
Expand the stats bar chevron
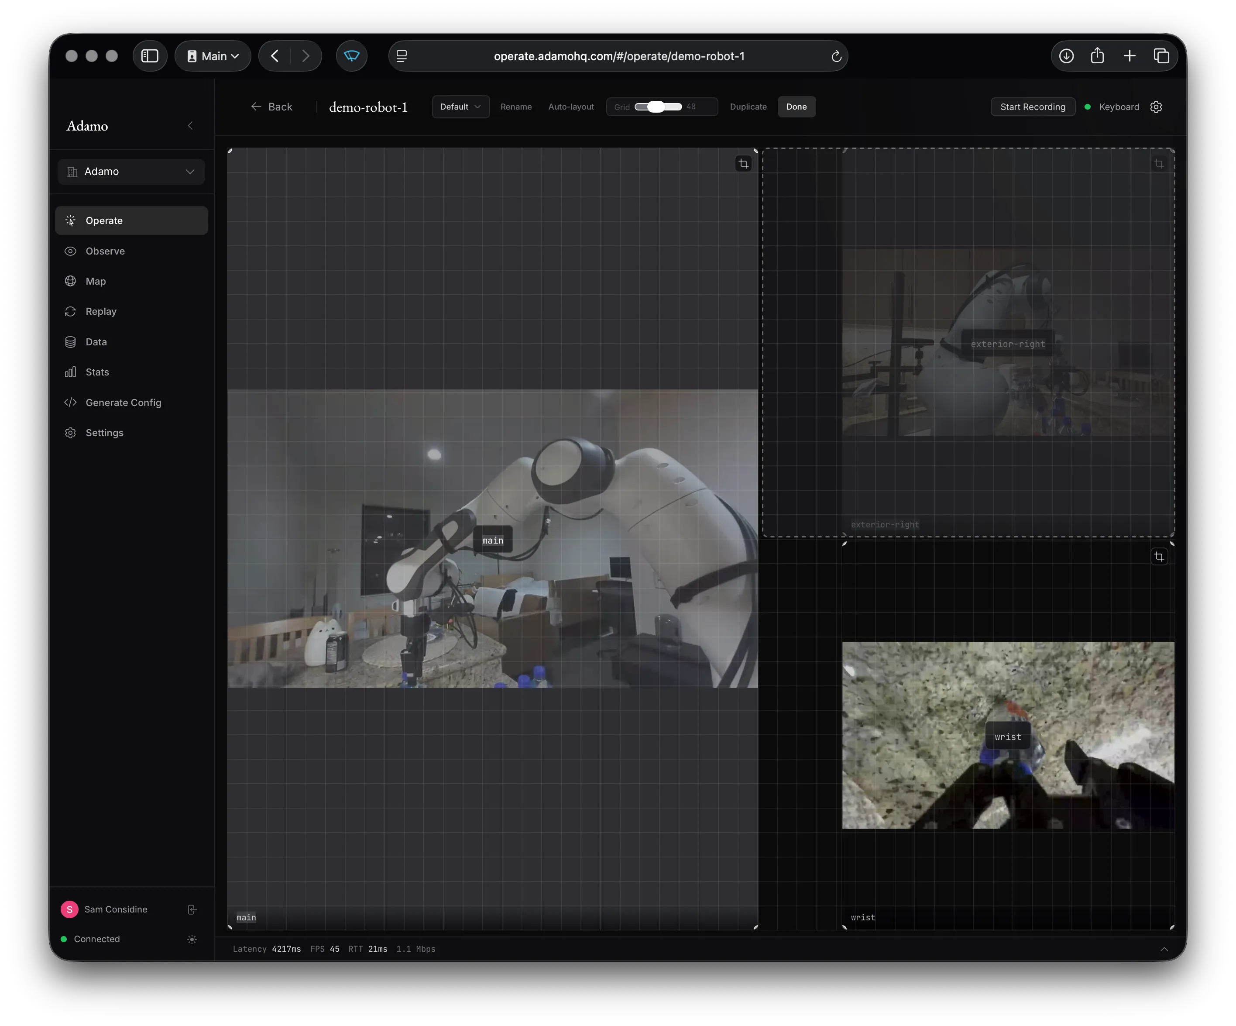[1164, 949]
